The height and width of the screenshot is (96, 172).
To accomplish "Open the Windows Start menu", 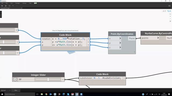I will pos(2,94).
